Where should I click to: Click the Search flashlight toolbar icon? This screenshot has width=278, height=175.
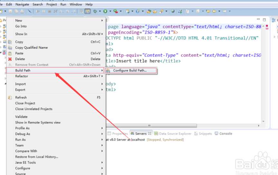[161, 11]
